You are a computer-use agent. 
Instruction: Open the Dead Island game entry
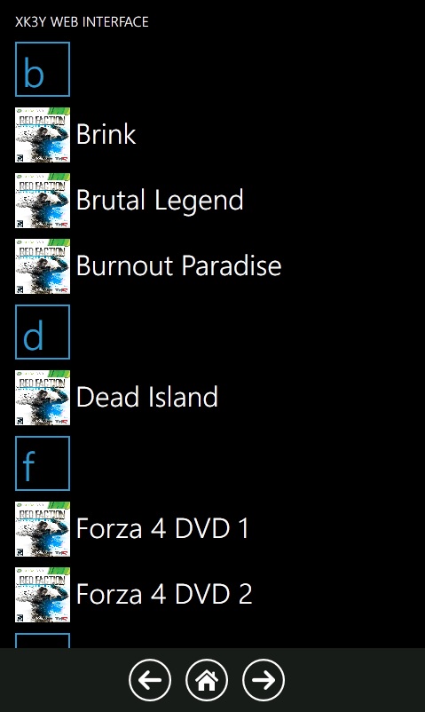tap(147, 397)
